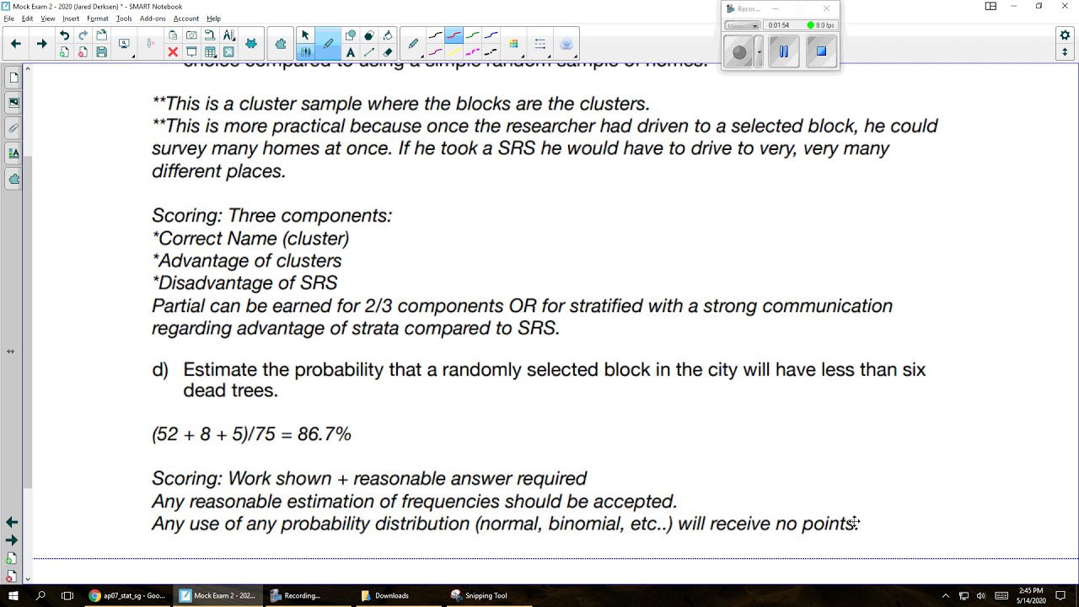The width and height of the screenshot is (1079, 607).
Task: Insert a table
Action: click(210, 52)
